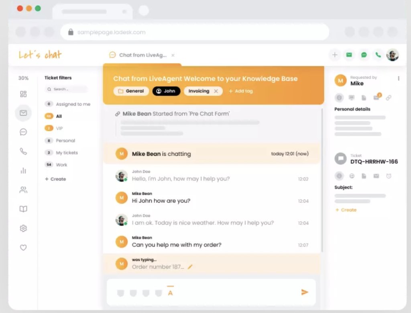Click ticket ID 'DTQ-HRRHW-166'
The height and width of the screenshot is (313, 411).
tap(374, 162)
